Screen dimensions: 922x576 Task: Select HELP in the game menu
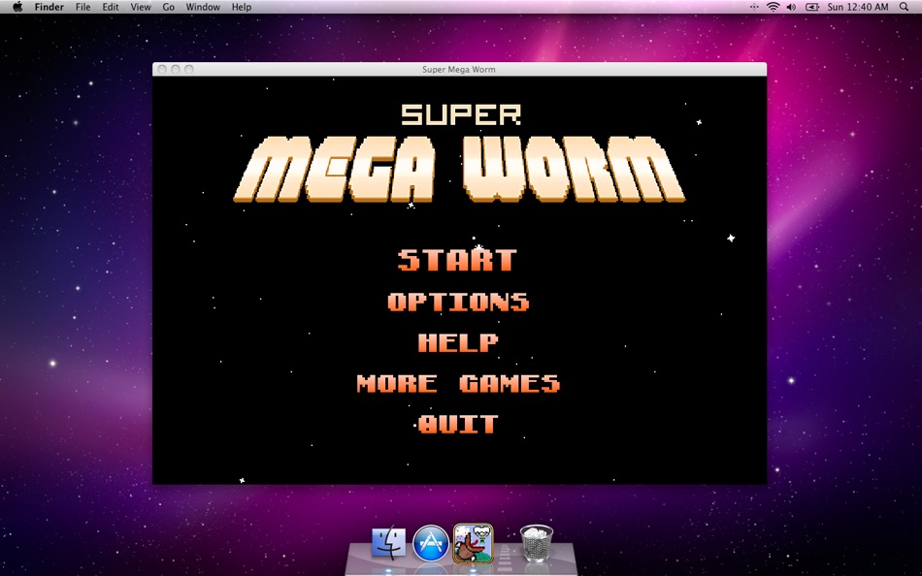458,342
